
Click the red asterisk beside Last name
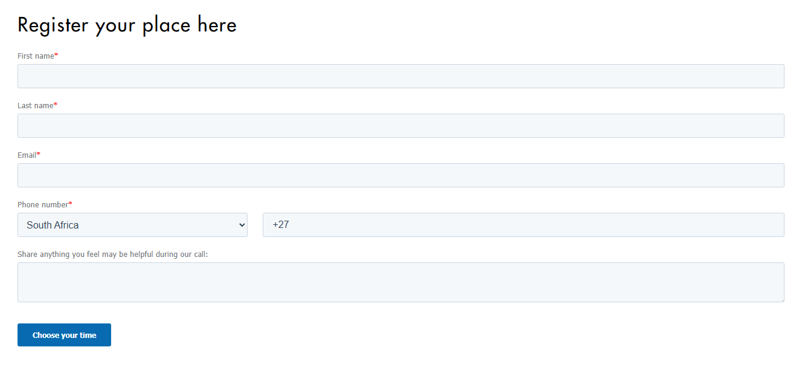coord(56,105)
